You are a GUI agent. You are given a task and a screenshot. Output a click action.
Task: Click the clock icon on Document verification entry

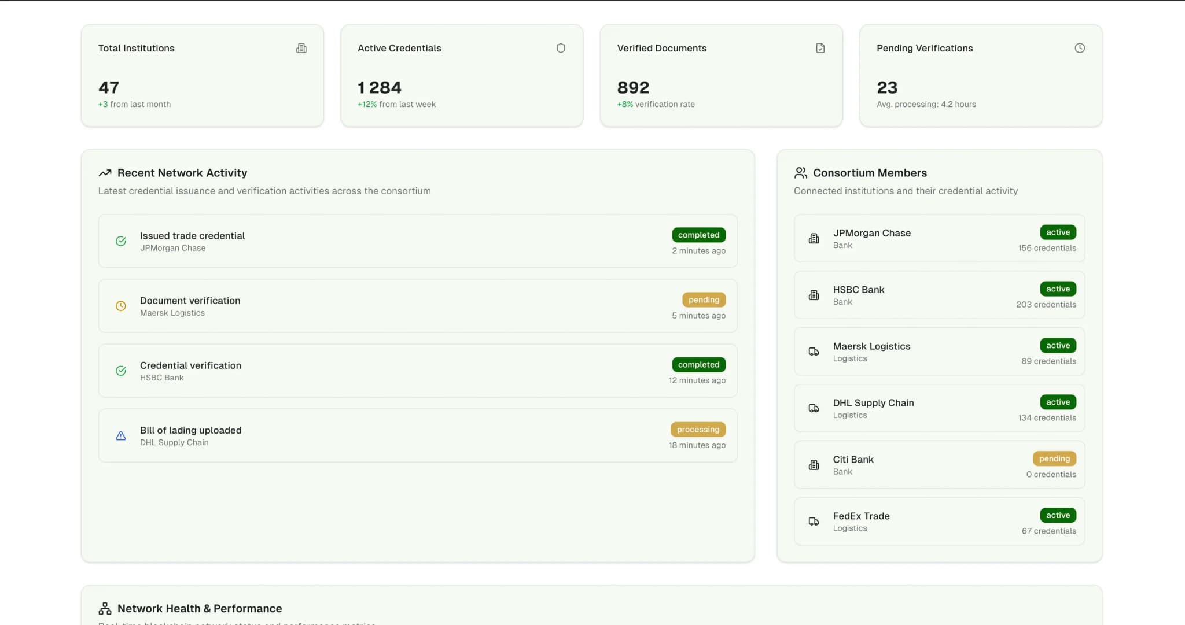[120, 306]
